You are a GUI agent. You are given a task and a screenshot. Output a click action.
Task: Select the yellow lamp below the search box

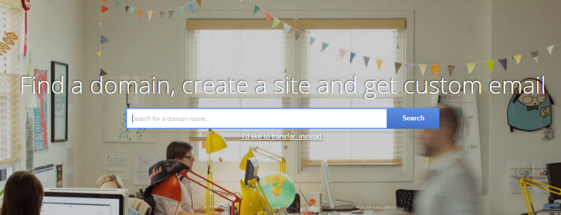(x=215, y=142)
